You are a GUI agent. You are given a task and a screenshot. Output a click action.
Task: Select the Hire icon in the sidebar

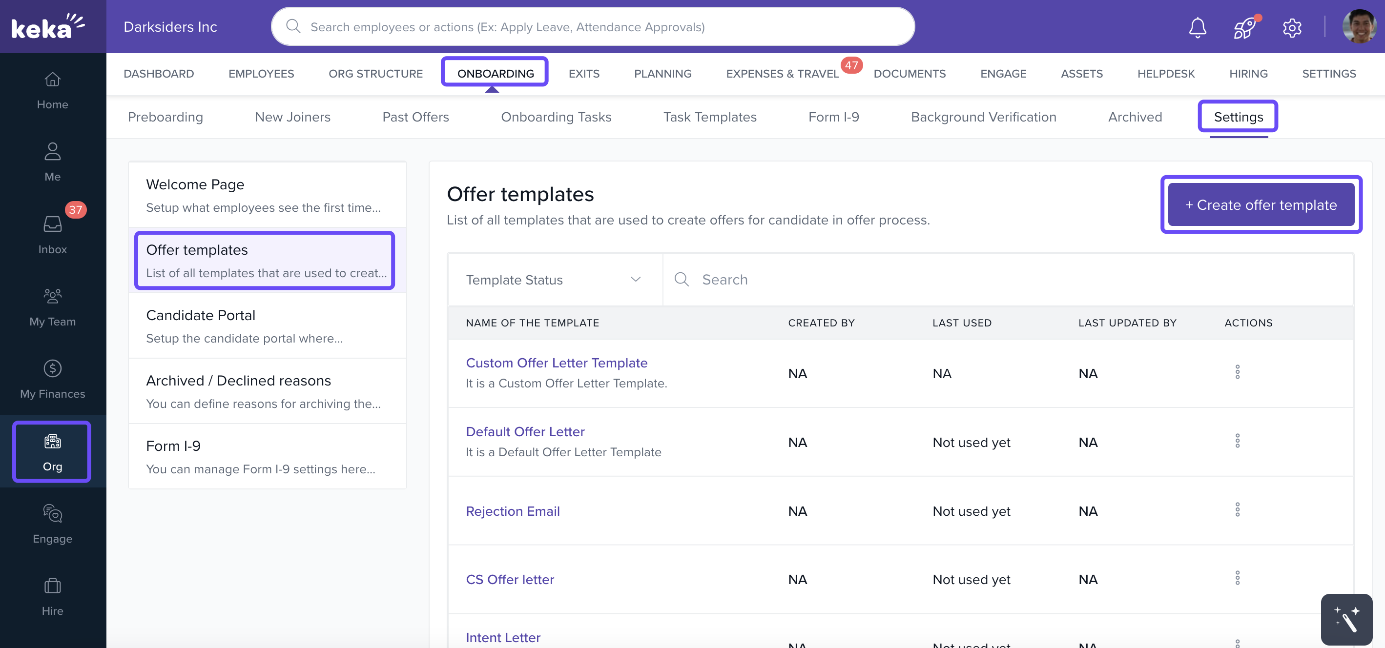[52, 596]
